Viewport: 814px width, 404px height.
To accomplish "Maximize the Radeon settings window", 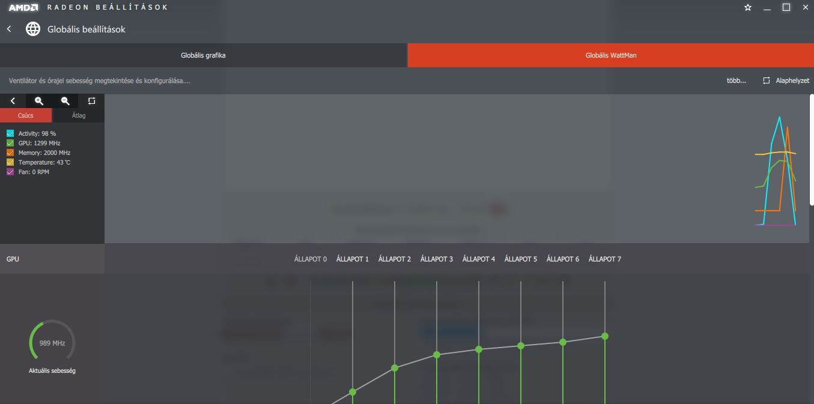I will (x=786, y=8).
